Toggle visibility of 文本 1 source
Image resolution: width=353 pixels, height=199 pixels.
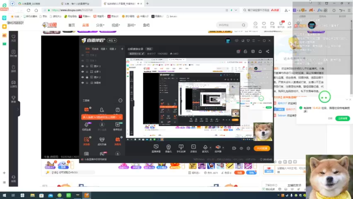83,61
